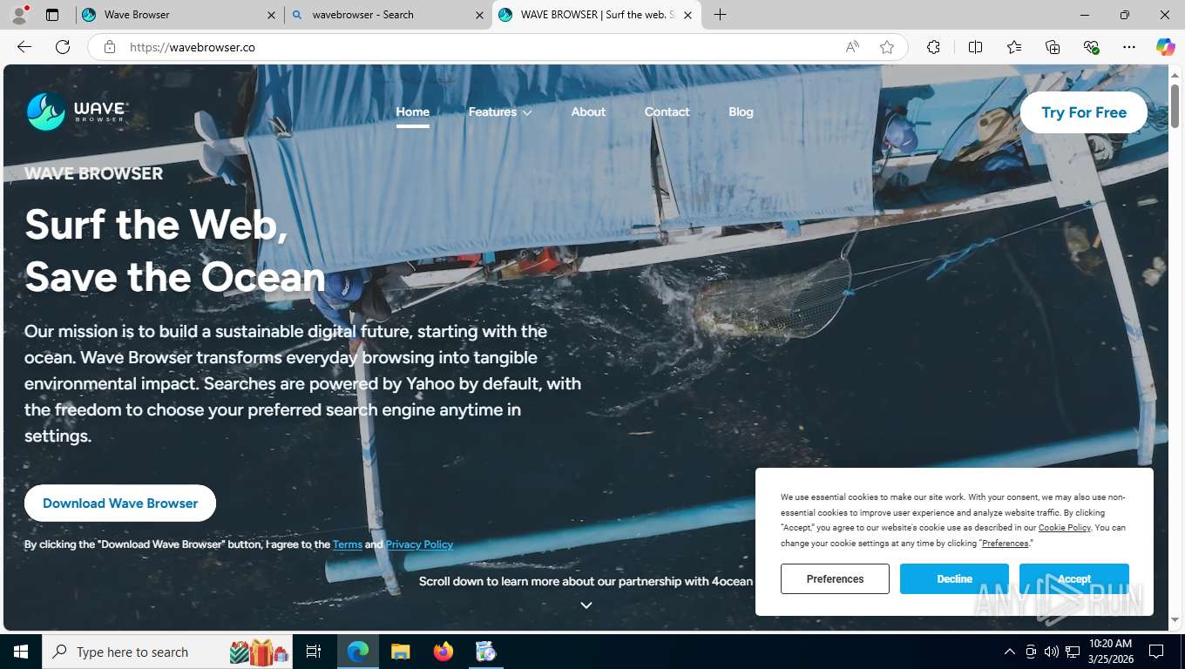Open File Explorer on the taskbar
Screen dimensions: 1185x669
[x=400, y=652]
